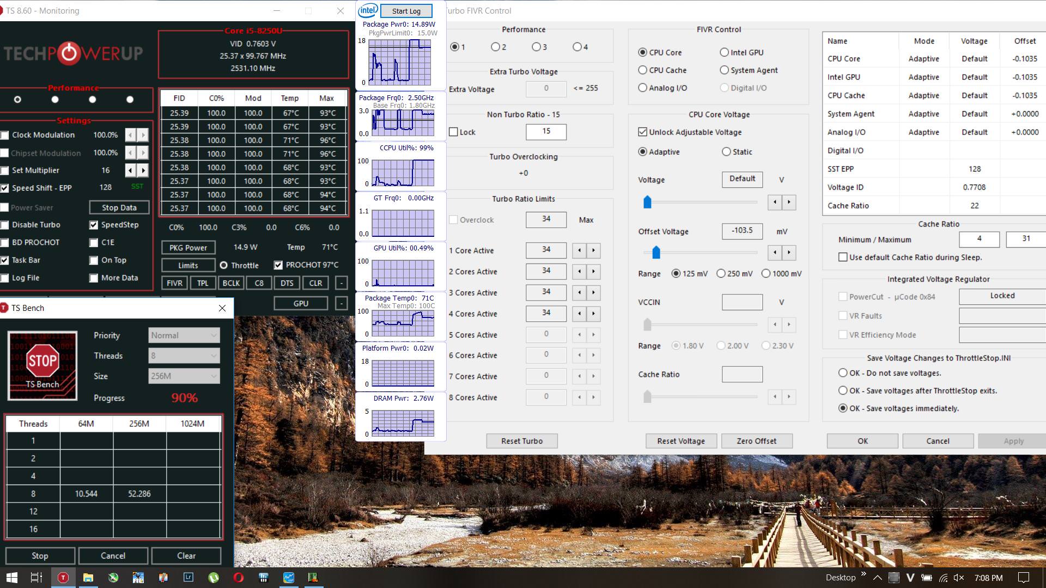Open the C8 states button

pos(259,283)
